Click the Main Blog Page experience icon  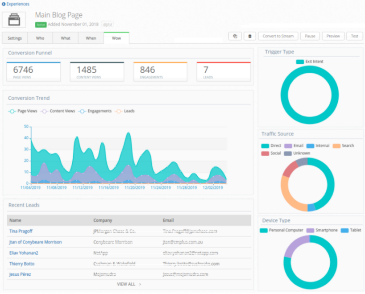pyautogui.click(x=14, y=20)
